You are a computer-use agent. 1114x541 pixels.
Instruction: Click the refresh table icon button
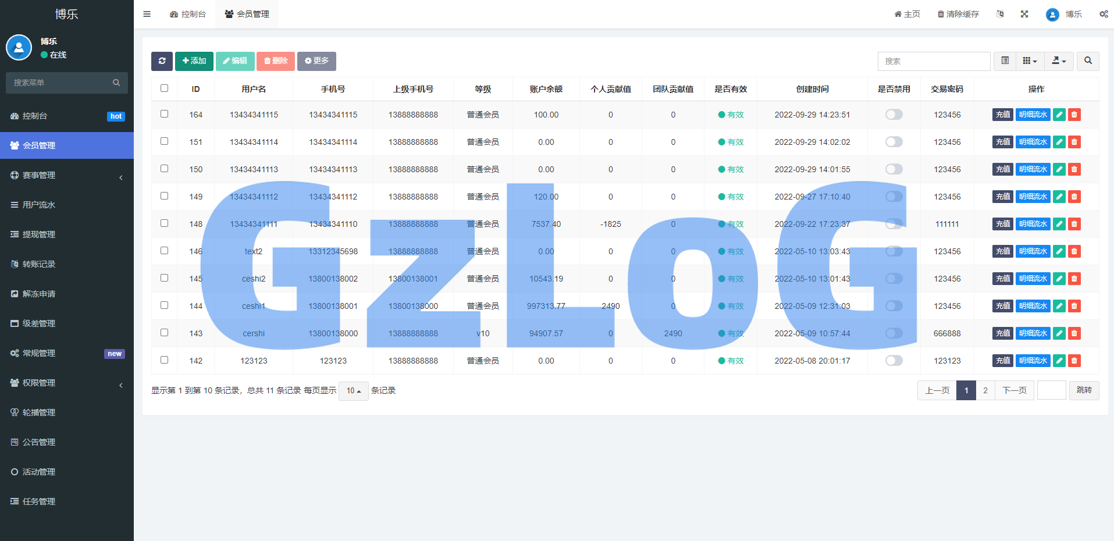pyautogui.click(x=162, y=61)
